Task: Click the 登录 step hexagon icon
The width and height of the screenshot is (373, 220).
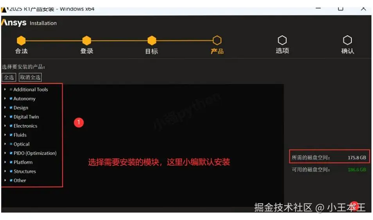Action: [86, 40]
